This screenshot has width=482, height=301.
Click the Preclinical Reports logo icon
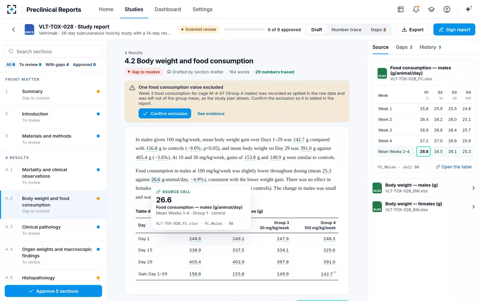pyautogui.click(x=12, y=9)
